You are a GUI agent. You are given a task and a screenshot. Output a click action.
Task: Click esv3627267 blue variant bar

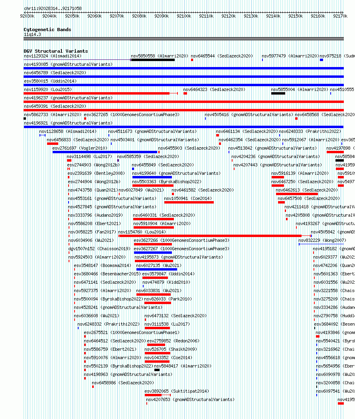pos(153,253)
